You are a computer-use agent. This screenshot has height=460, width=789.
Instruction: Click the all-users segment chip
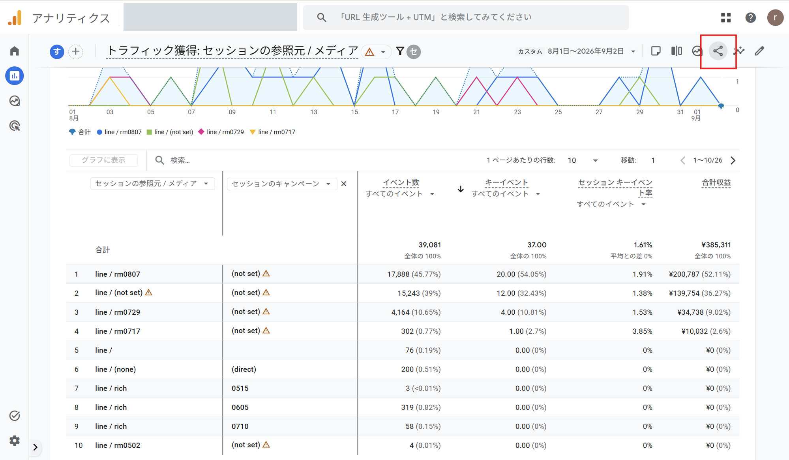click(x=57, y=51)
